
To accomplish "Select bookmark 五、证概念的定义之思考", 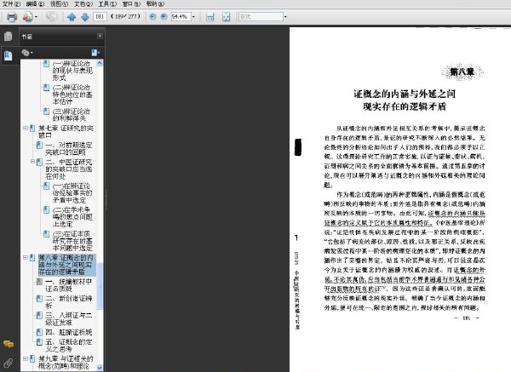I will pyautogui.click(x=69, y=346).
